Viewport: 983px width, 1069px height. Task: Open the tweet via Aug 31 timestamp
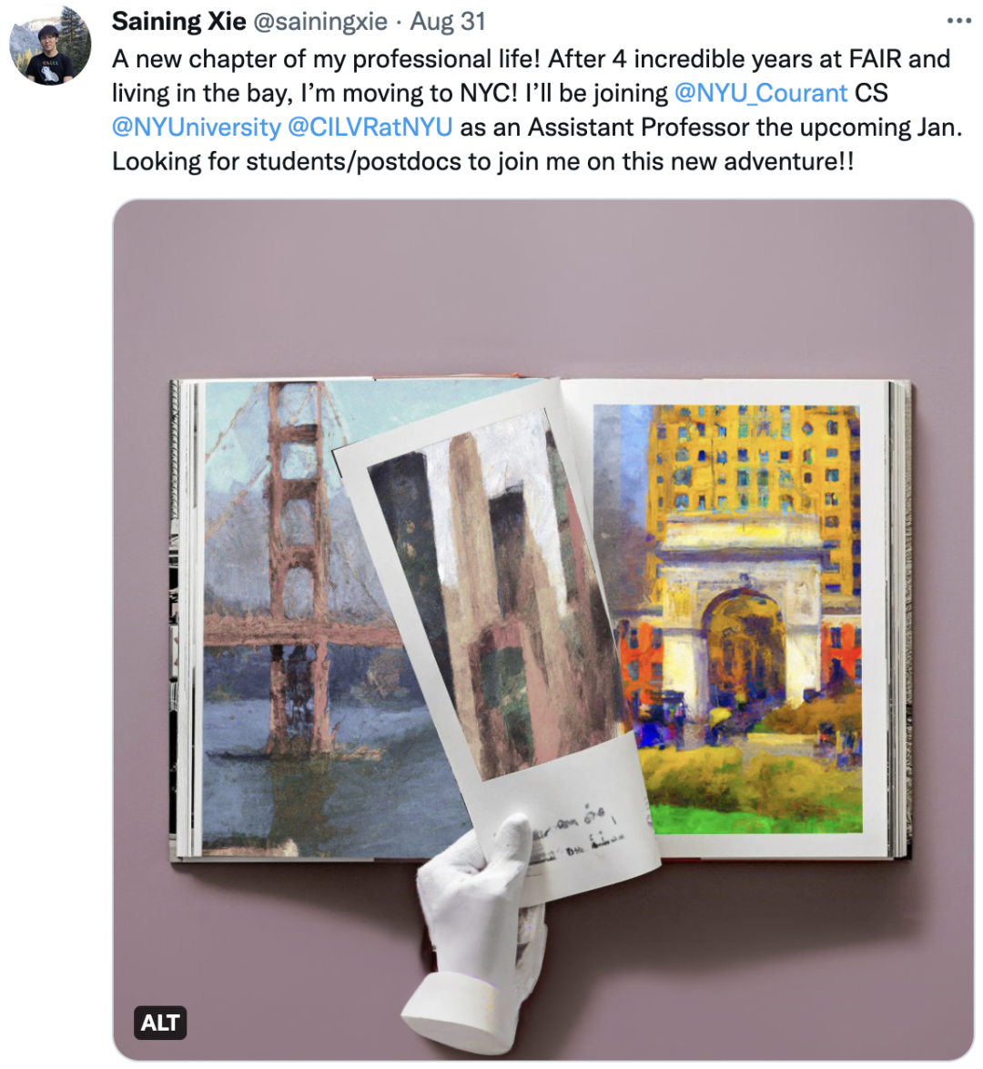click(x=447, y=22)
